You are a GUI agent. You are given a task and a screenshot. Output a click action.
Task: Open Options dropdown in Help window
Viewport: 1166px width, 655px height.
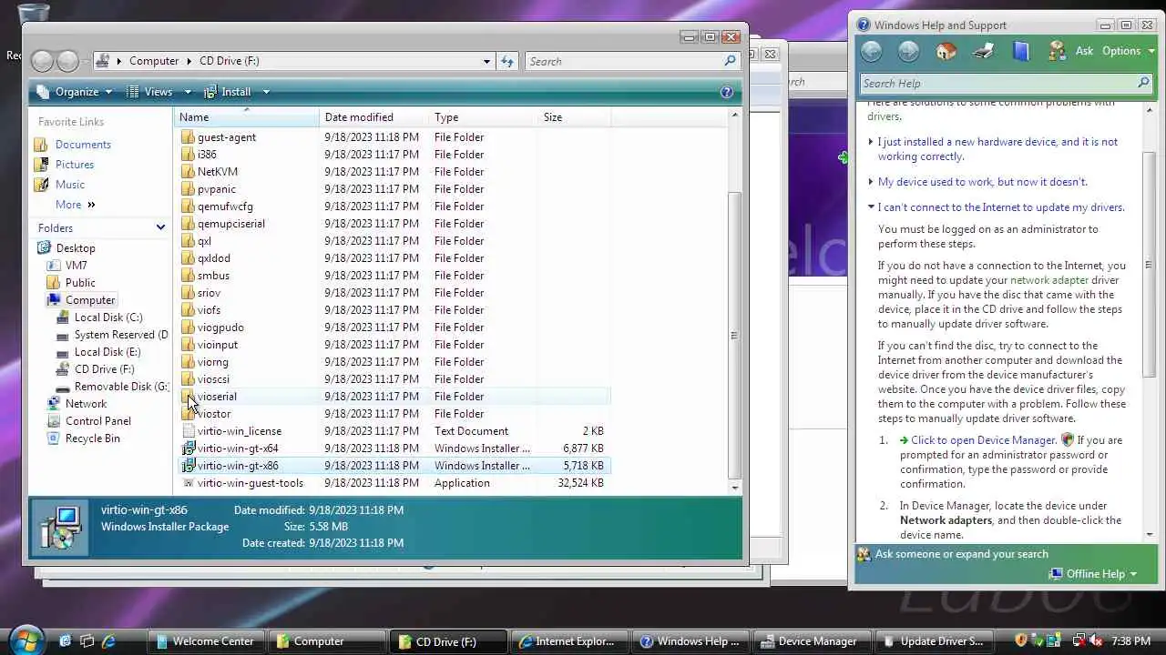1128,51
